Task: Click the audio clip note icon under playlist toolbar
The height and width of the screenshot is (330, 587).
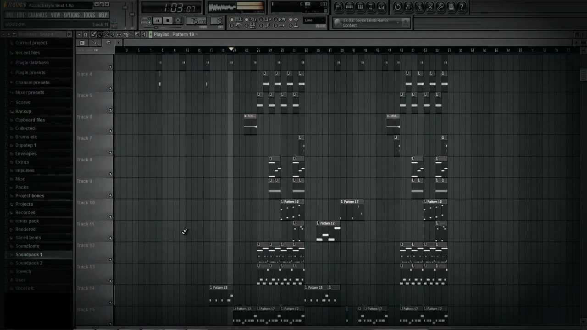Action: pos(109,43)
